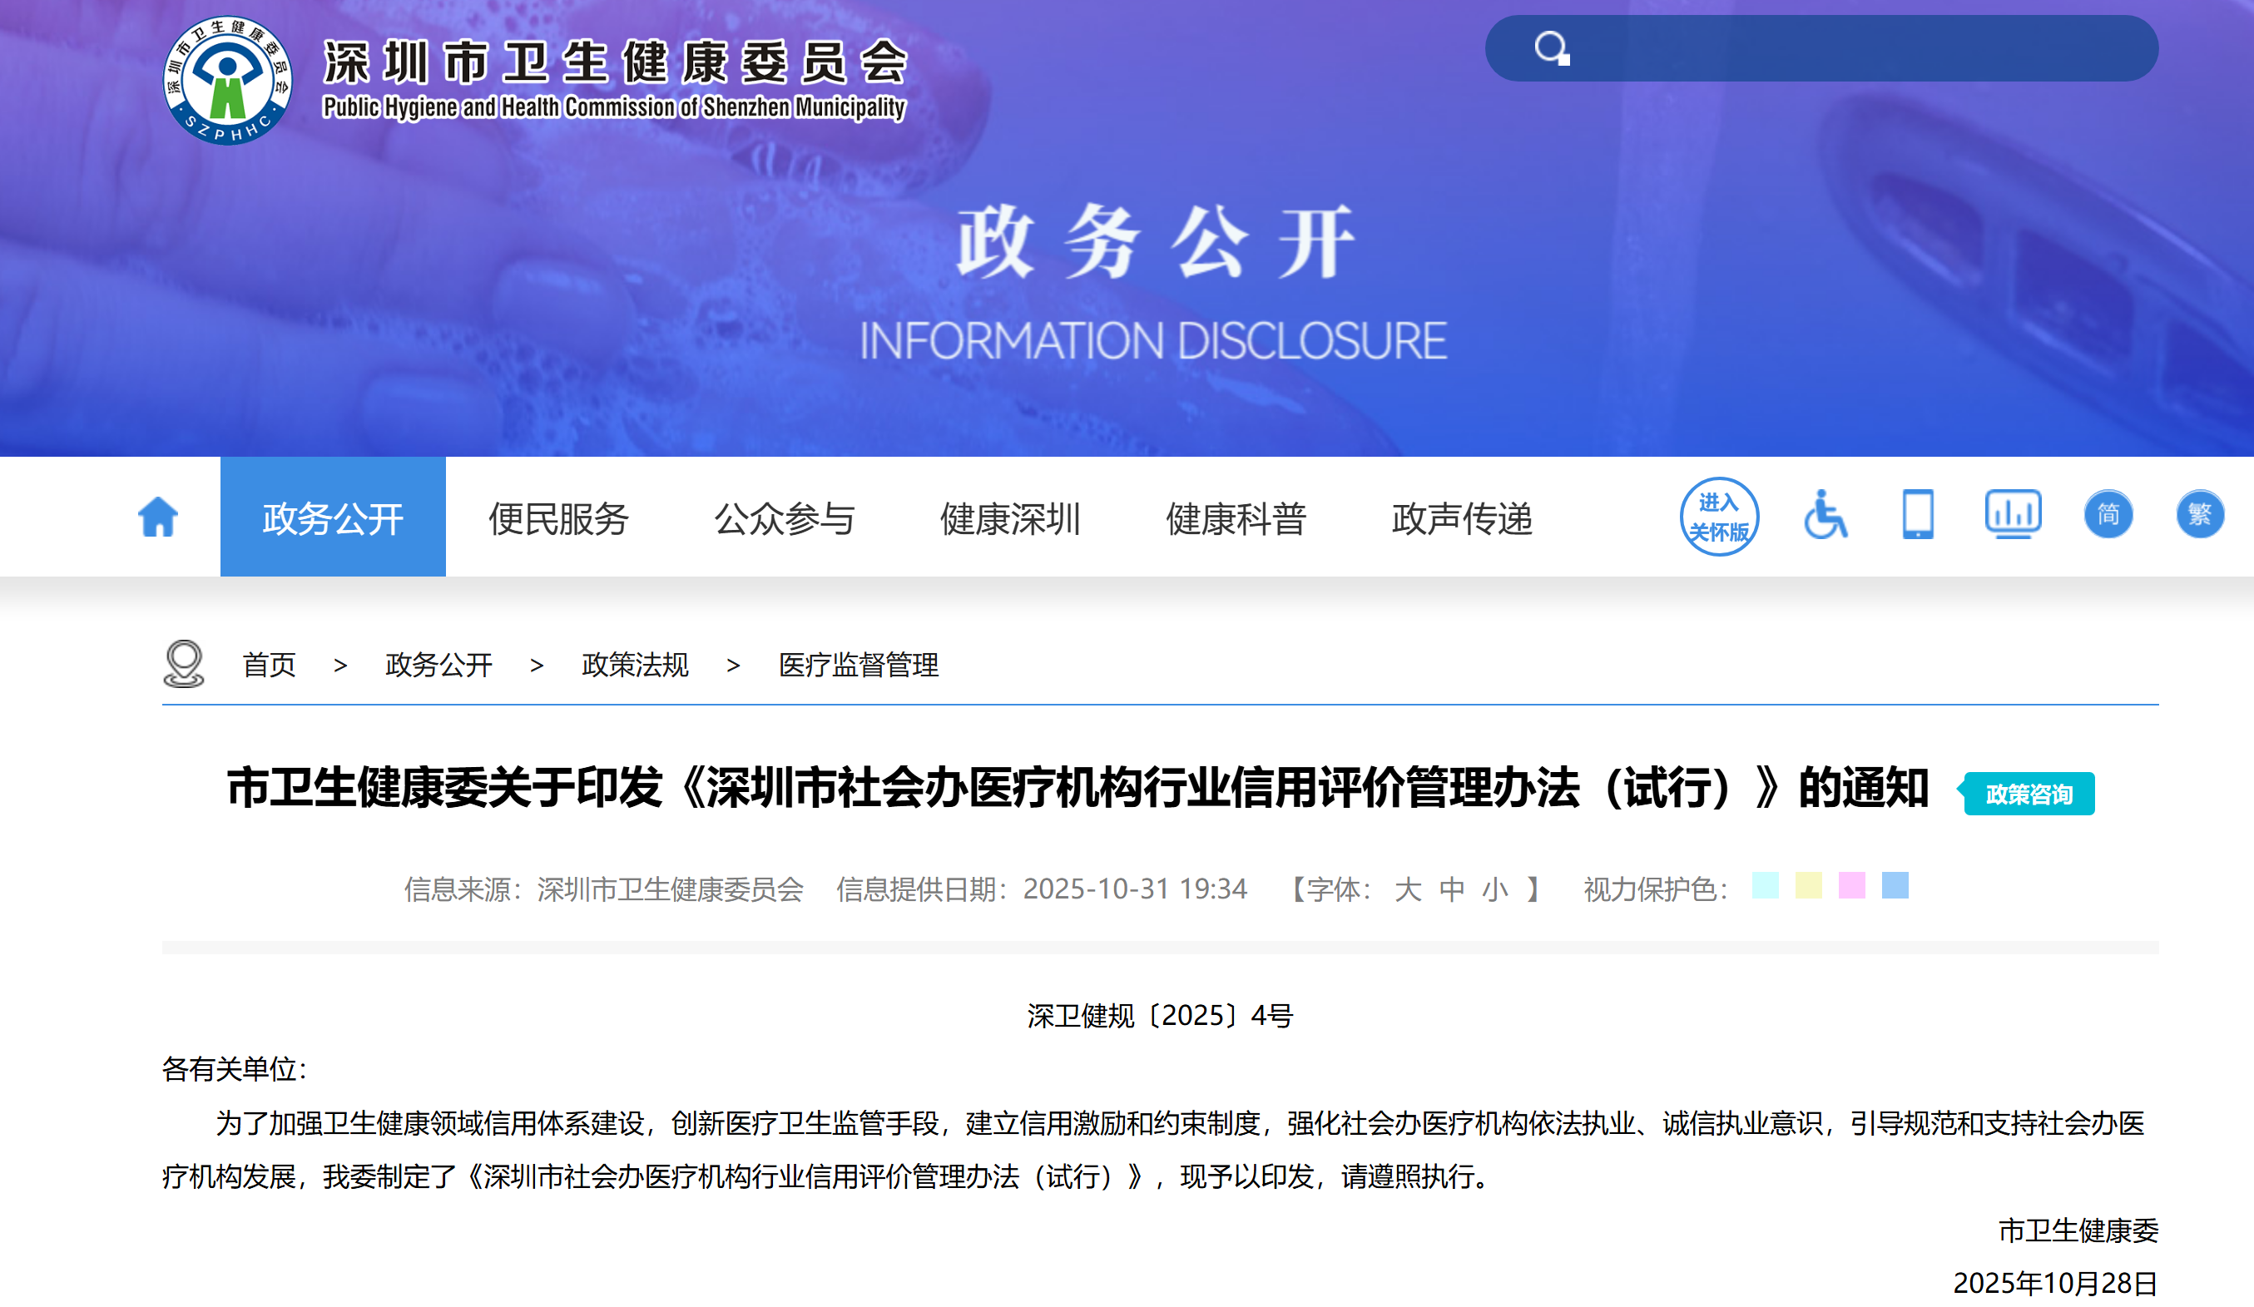
Task: Open the wheelchair accessibility mode
Action: click(x=1825, y=515)
